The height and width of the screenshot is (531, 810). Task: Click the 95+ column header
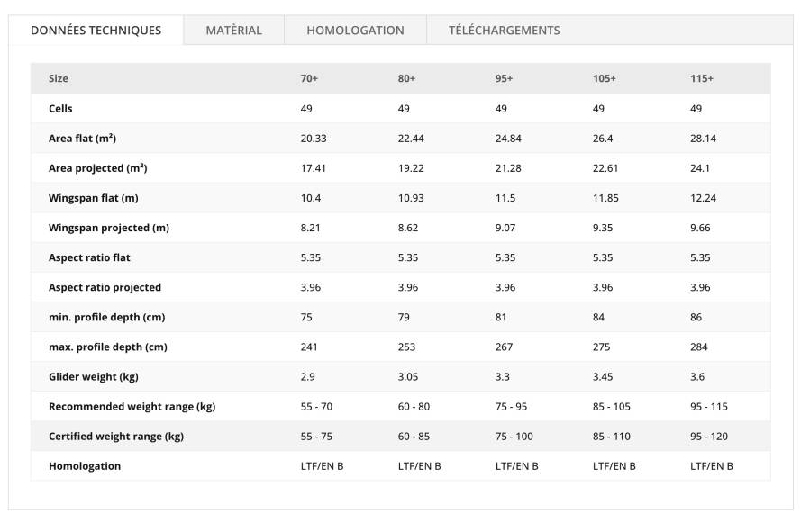pyautogui.click(x=505, y=78)
